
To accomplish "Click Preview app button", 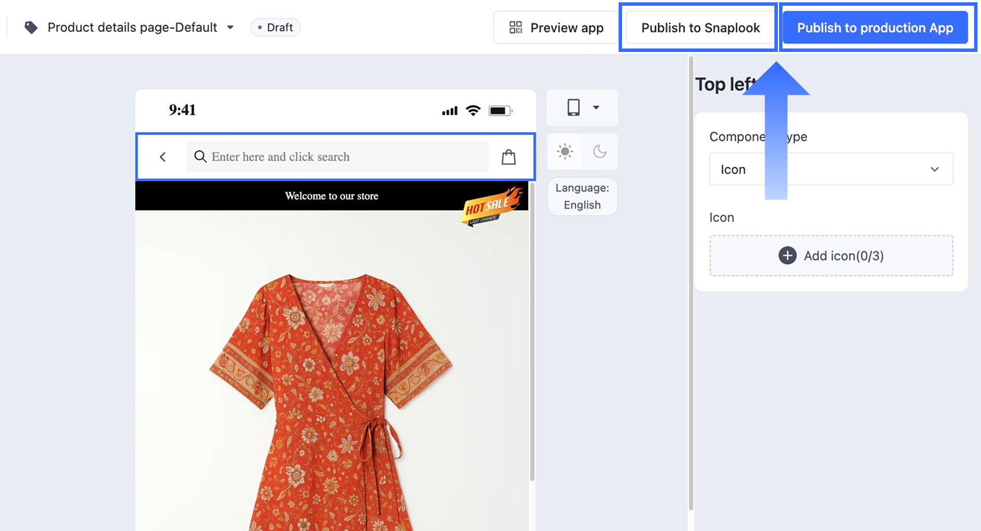I will coord(556,28).
